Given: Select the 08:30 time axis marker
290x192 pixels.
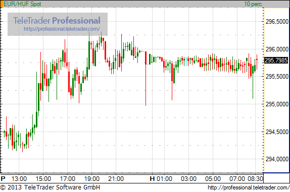Looking at the screenshot, I should pos(255,179).
